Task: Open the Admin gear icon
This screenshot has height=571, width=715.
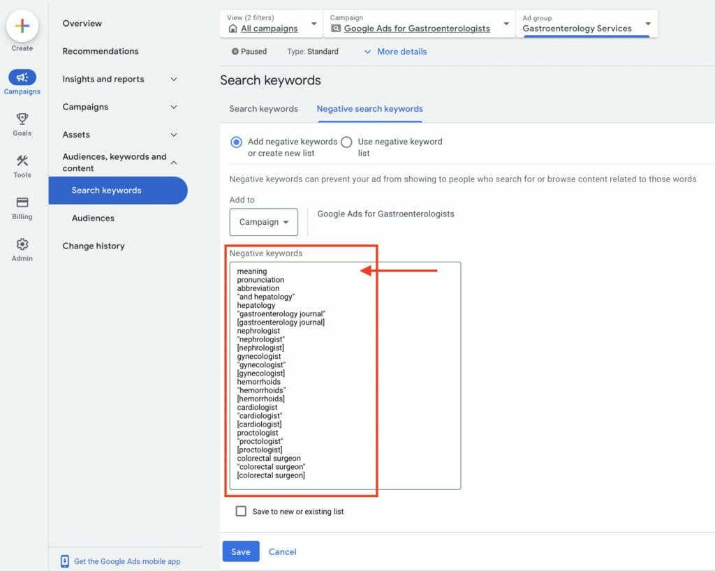Action: click(22, 244)
